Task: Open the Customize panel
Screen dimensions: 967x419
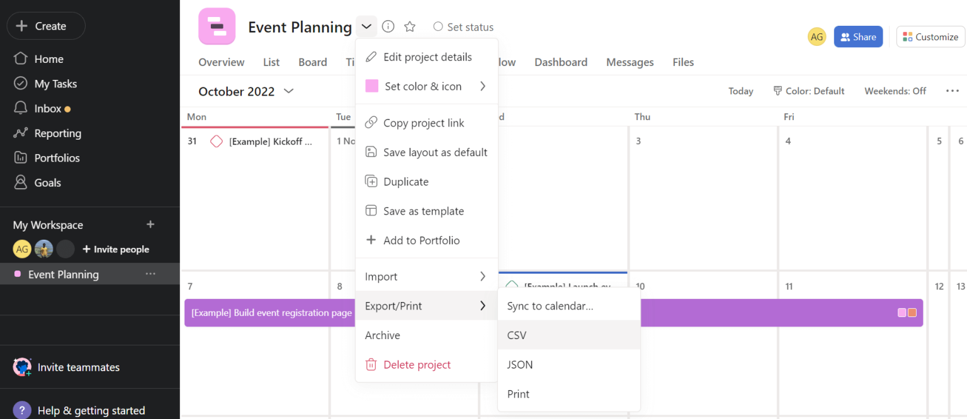Action: point(930,36)
